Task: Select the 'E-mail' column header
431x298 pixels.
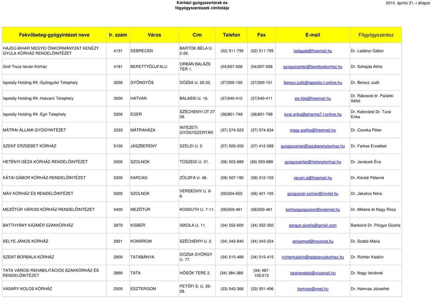Action: 313,35
